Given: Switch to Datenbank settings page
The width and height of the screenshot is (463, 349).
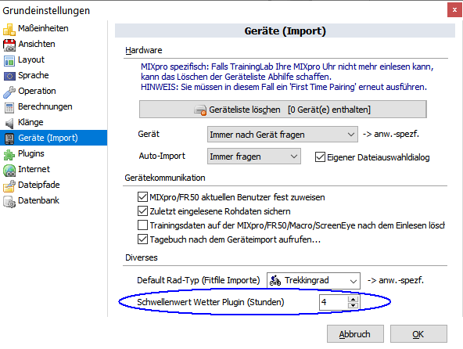Looking at the screenshot, I should (38, 200).
